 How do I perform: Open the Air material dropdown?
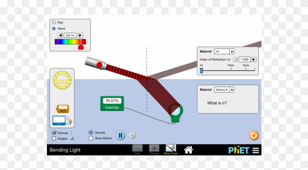pos(224,51)
